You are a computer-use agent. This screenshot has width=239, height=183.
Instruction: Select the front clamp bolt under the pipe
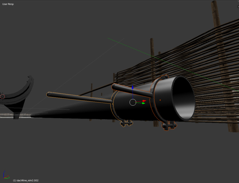(169, 125)
